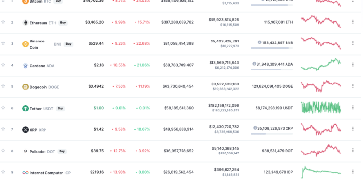Click the Dogecoin price $0.4942
Screen dimensions: 363x181
pos(96,86)
